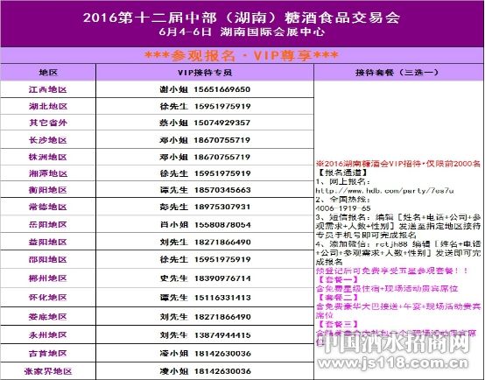The image size is (485, 380).
Task: Click the 长沙地区 row contact 邓小姐
Action: (205, 140)
